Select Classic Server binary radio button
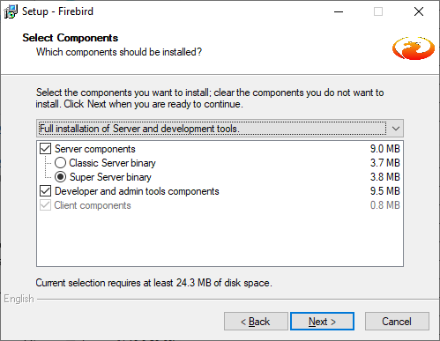The width and height of the screenshot is (440, 341). (x=60, y=163)
